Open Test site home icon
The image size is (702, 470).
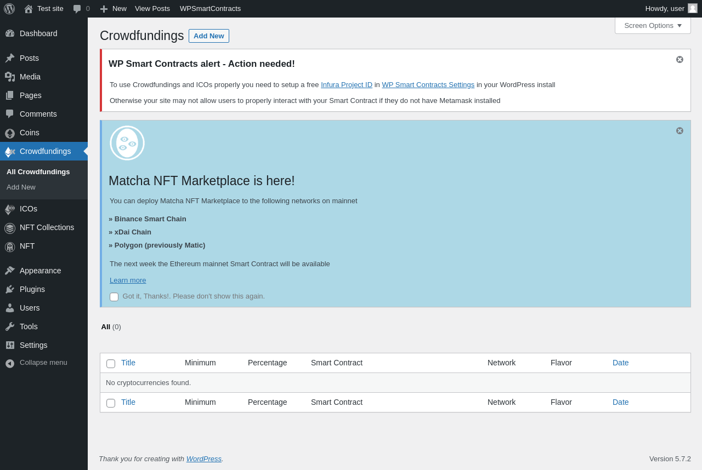pos(29,9)
